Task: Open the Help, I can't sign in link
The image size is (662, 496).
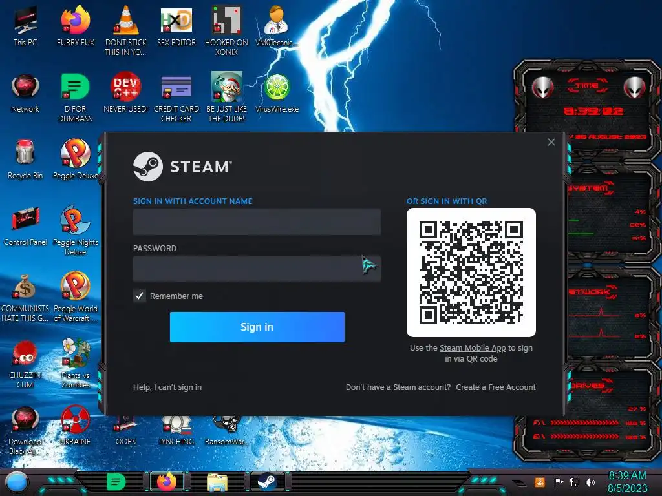Action: (167, 387)
